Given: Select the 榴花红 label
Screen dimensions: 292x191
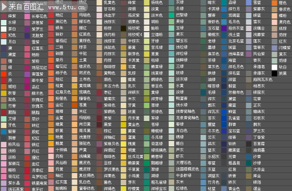Looking at the screenshot, I should click(x=61, y=67).
